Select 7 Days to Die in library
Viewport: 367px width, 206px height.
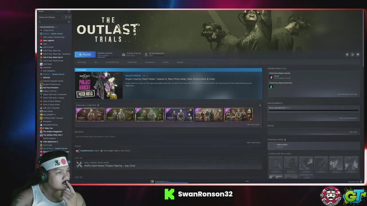pos(48,30)
